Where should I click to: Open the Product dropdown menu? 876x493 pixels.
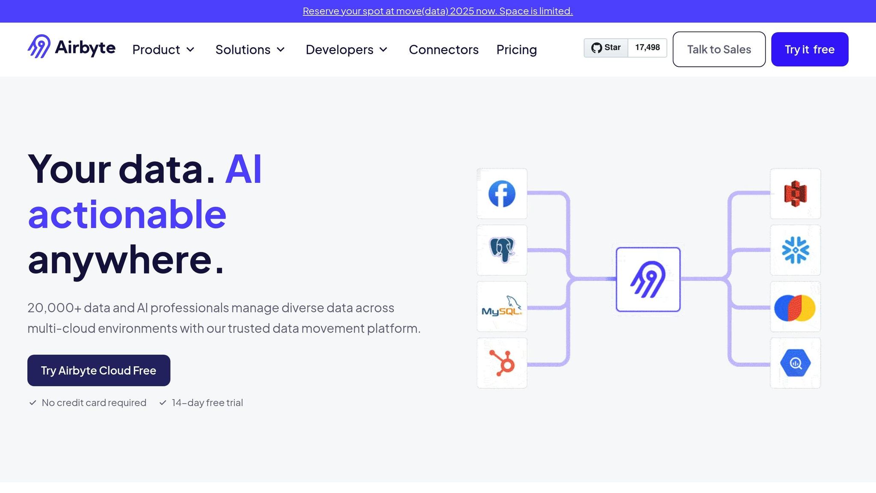163,50
